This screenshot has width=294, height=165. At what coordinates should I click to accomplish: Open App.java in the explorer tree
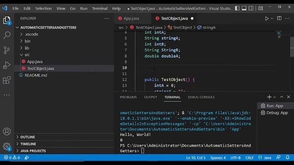[64, 61]
